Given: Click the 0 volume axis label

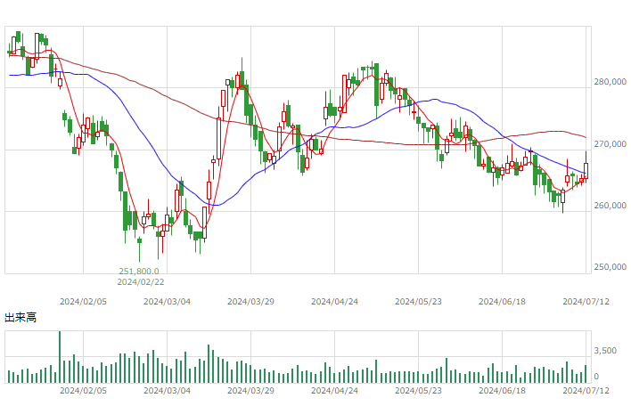Looking at the screenshot, I should coord(596,377).
